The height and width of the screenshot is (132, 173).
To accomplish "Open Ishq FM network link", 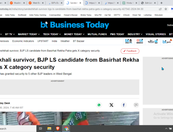I will tap(98, 15).
